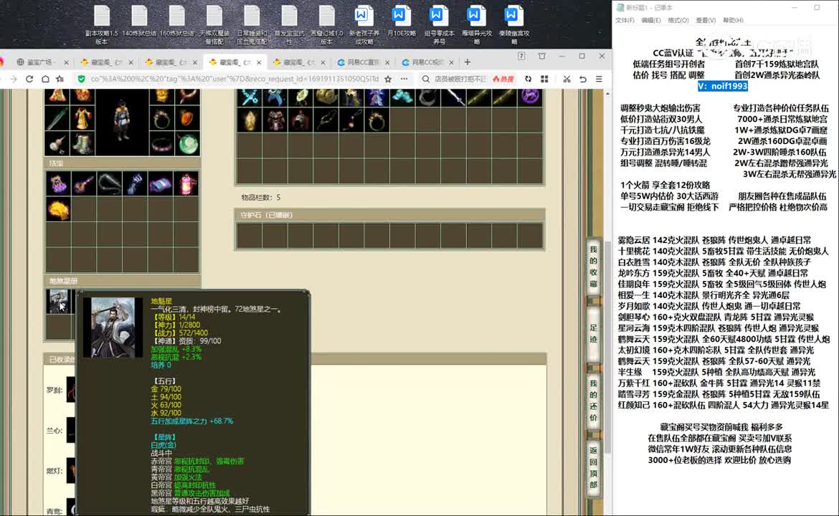Image resolution: width=839 pixels, height=516 pixels.
Task: Open the 月10E攻略 WPS document on desktop
Action: 402,21
